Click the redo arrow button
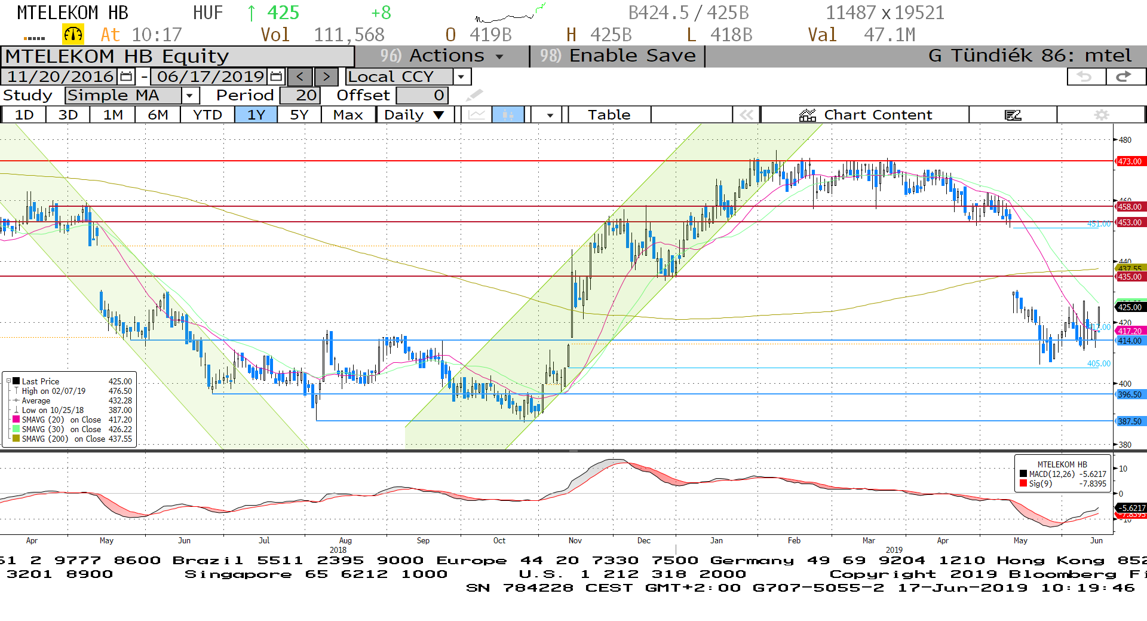The width and height of the screenshot is (1147, 621). click(x=1125, y=77)
